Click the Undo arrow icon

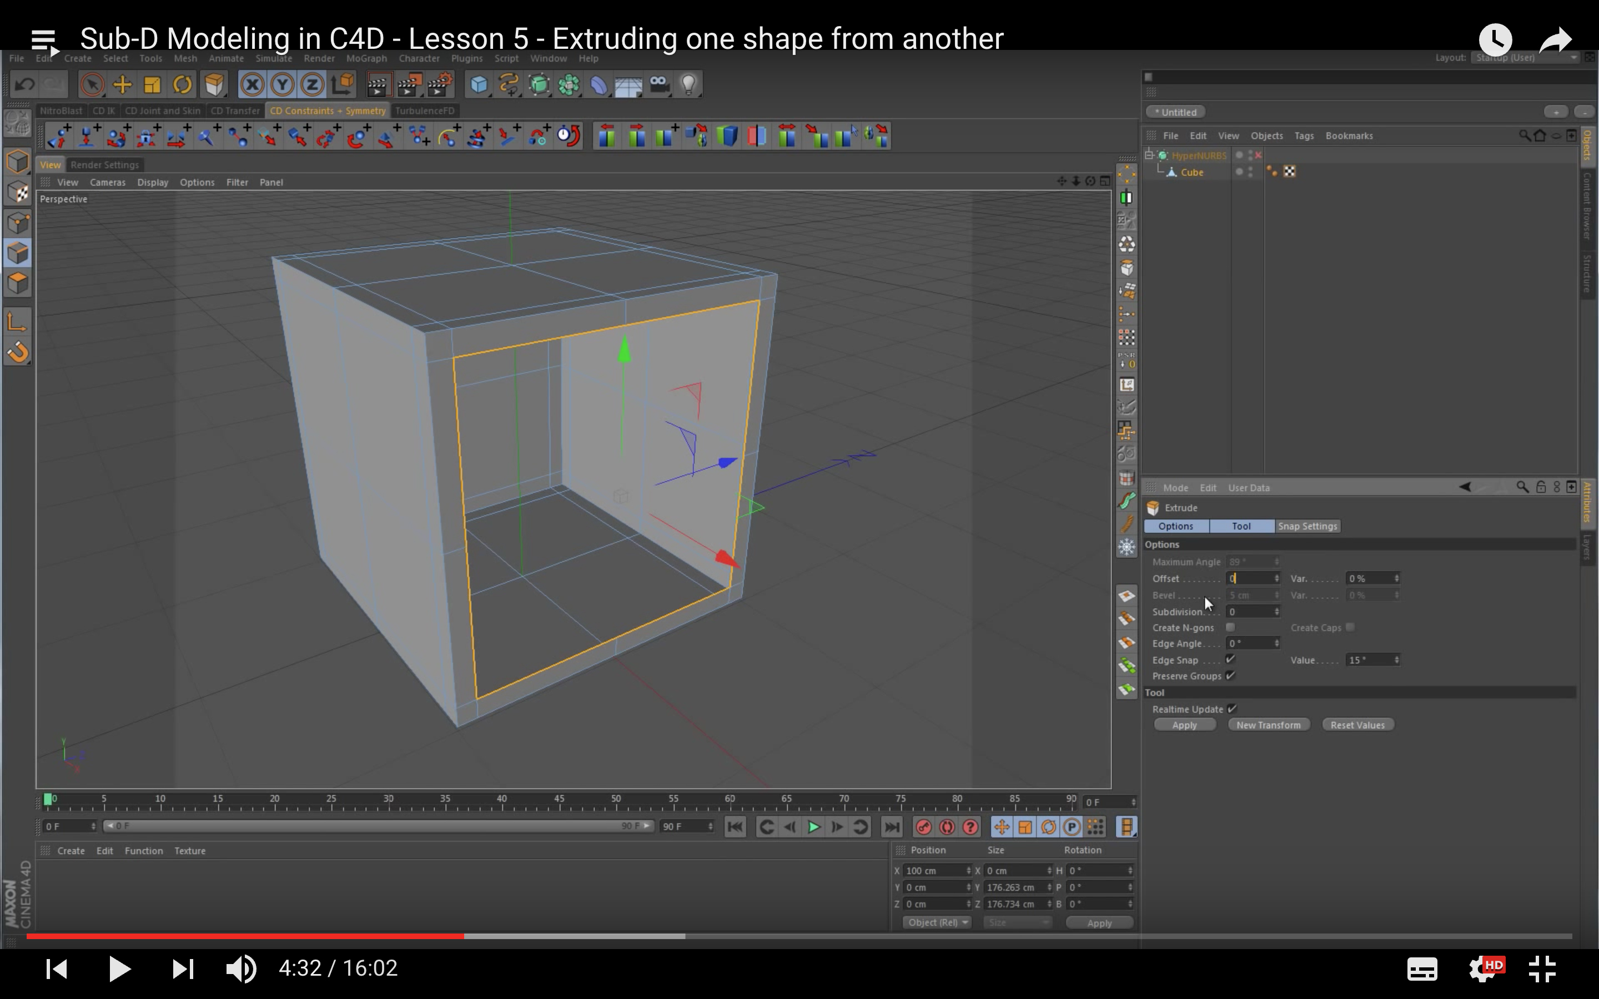(x=24, y=84)
